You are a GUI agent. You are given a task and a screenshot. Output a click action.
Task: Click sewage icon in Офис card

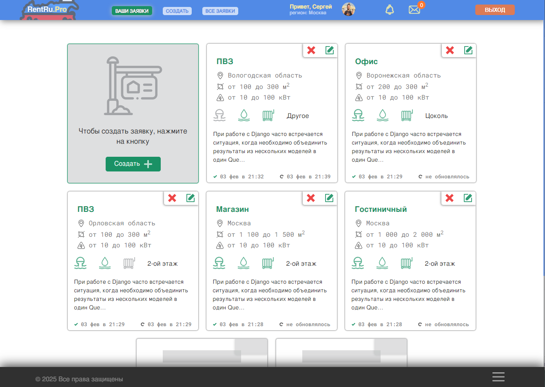point(358,116)
